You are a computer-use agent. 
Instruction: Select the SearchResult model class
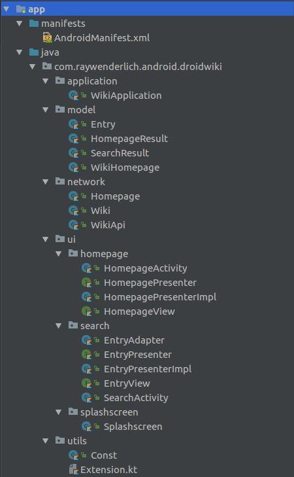(x=120, y=153)
